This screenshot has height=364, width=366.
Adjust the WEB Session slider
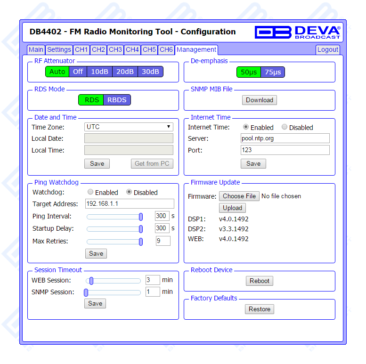(91, 281)
